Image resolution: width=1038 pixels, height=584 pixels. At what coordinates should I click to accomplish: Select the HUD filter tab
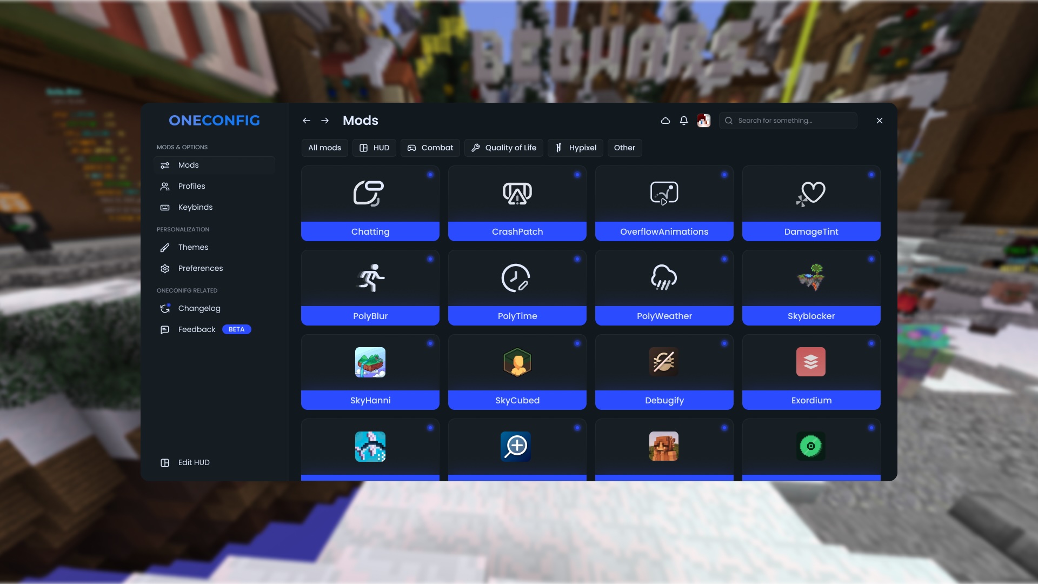click(374, 148)
